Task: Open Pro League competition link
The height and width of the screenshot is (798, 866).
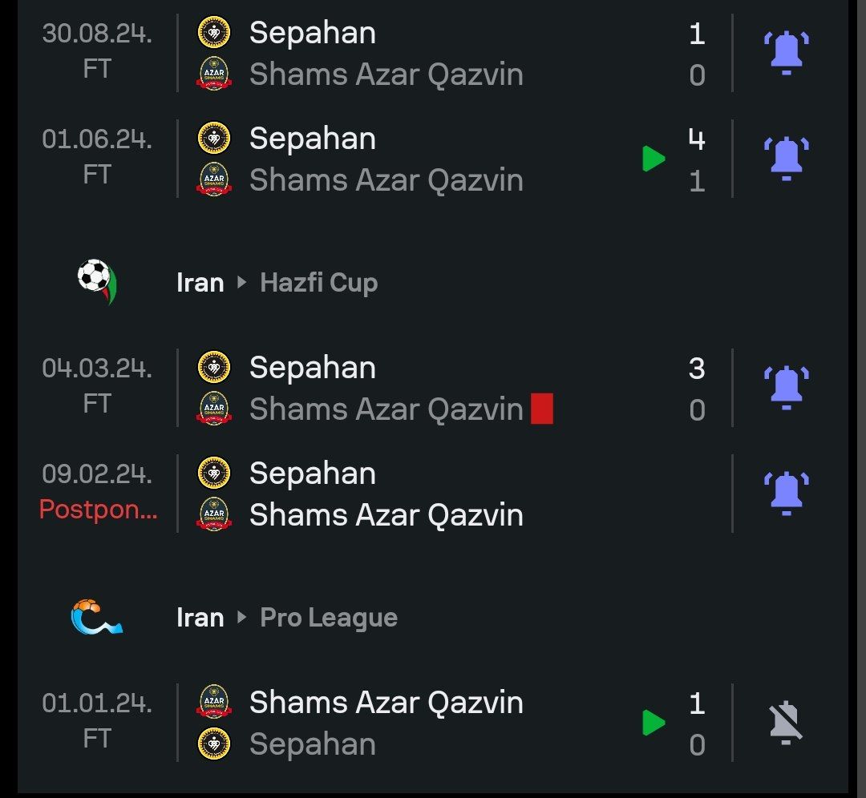Action: 329,618
